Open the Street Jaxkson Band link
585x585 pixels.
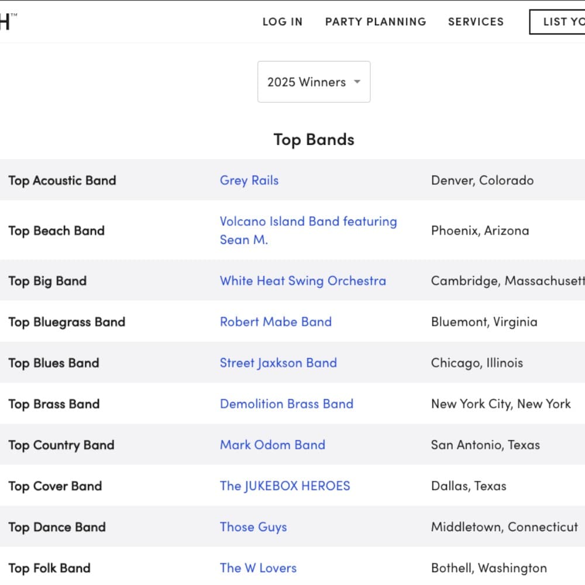point(278,363)
